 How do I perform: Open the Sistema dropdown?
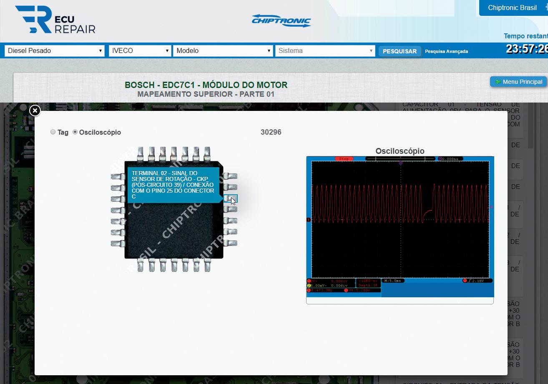pyautogui.click(x=325, y=51)
